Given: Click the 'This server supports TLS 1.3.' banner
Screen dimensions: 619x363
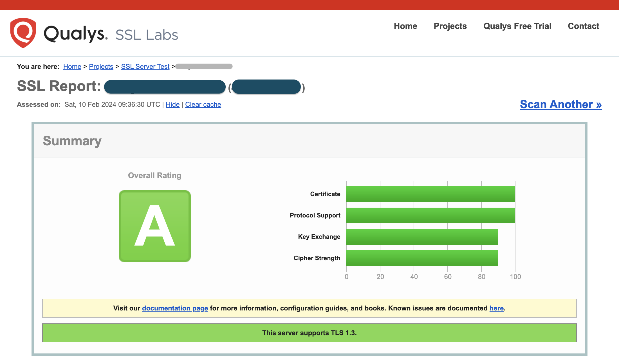Looking at the screenshot, I should click(309, 333).
